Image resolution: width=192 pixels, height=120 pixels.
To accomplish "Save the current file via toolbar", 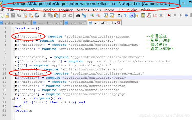I will coord(13,15).
